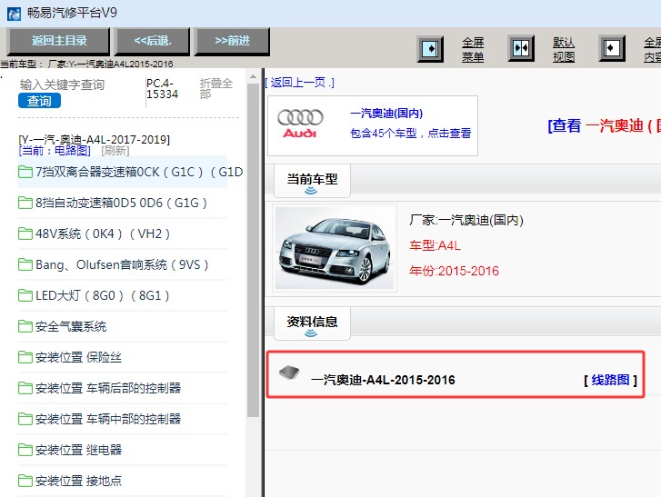661x497 pixels.
Task: Select the 当前车型 tab
Action: (x=312, y=181)
